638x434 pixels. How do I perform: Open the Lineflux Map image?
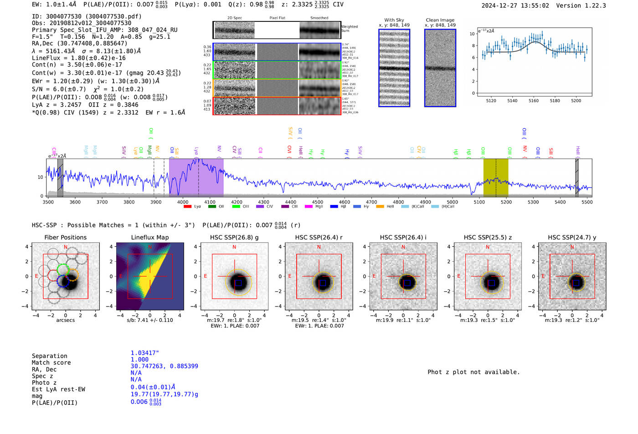tap(150, 276)
